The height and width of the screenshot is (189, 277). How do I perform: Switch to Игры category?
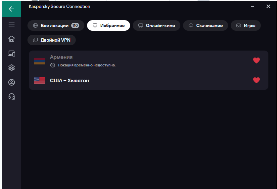click(246, 25)
